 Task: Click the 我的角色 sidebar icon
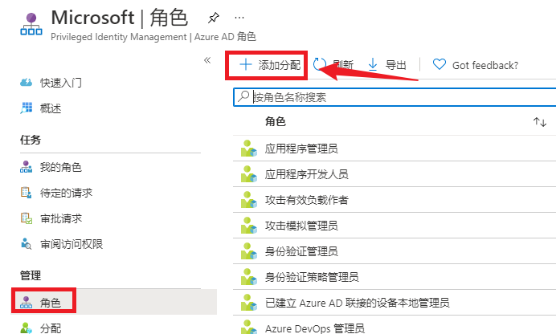[x=27, y=167]
